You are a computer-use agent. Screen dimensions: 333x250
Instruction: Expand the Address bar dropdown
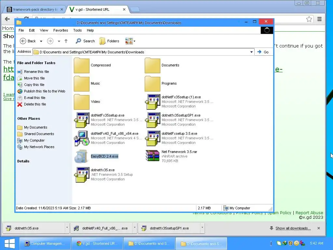[251, 52]
